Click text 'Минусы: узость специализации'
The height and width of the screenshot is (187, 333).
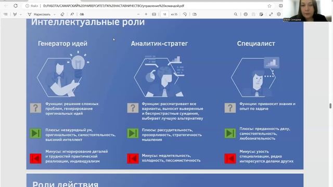pos(266,156)
